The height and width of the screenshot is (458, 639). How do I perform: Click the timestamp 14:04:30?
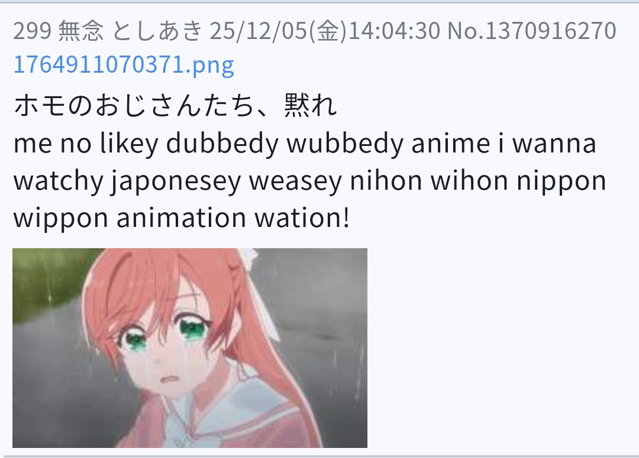tap(394, 31)
